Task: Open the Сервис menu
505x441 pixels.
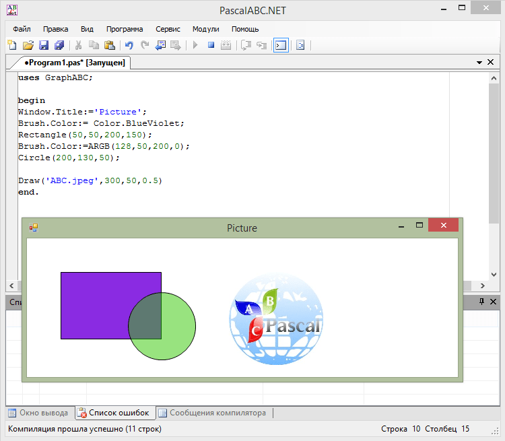Action: click(x=168, y=29)
